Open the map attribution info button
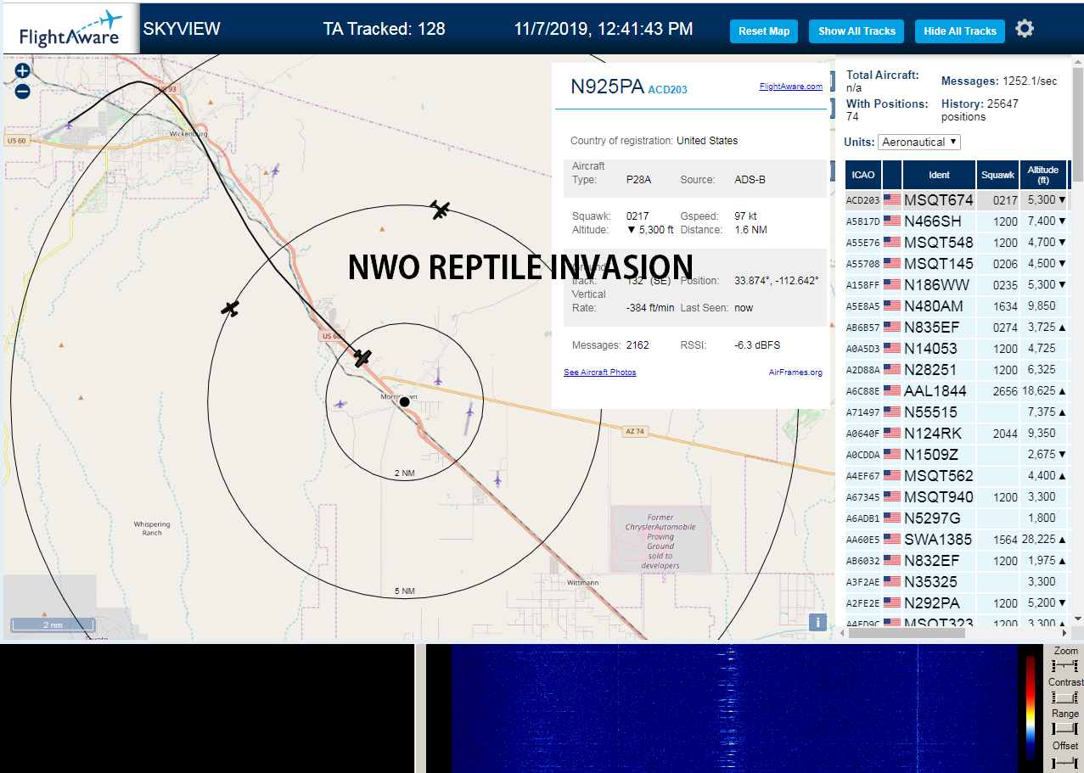1084x773 pixels. [817, 622]
